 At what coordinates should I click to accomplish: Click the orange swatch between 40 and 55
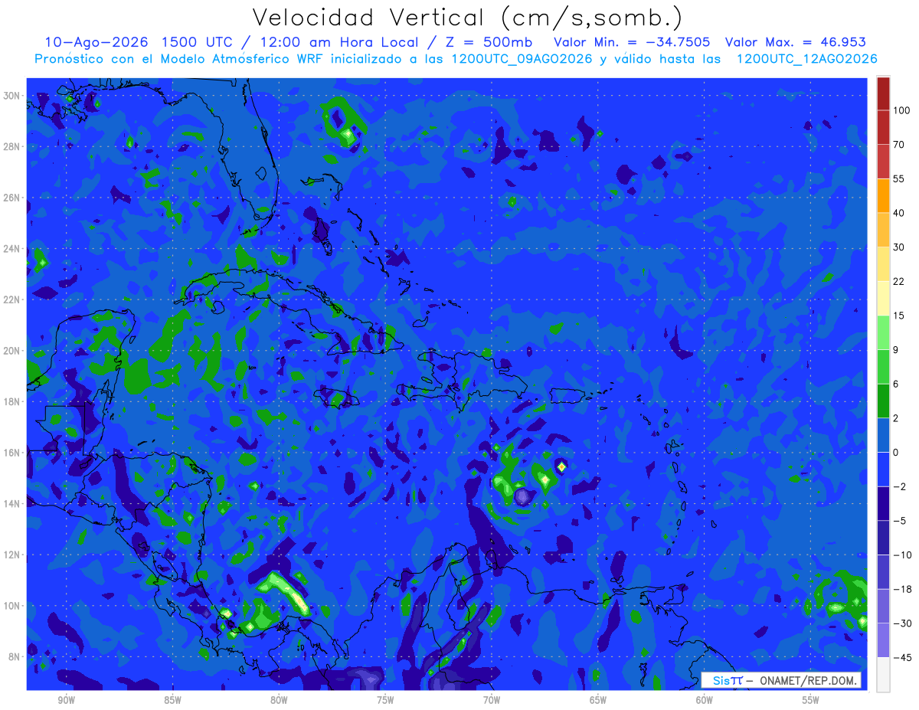tap(883, 195)
